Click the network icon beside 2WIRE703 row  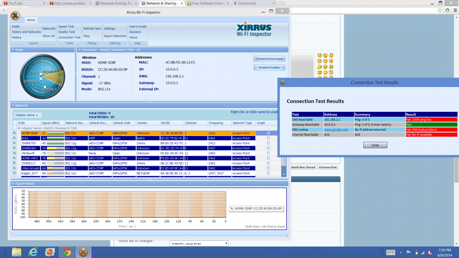[x=15, y=143]
